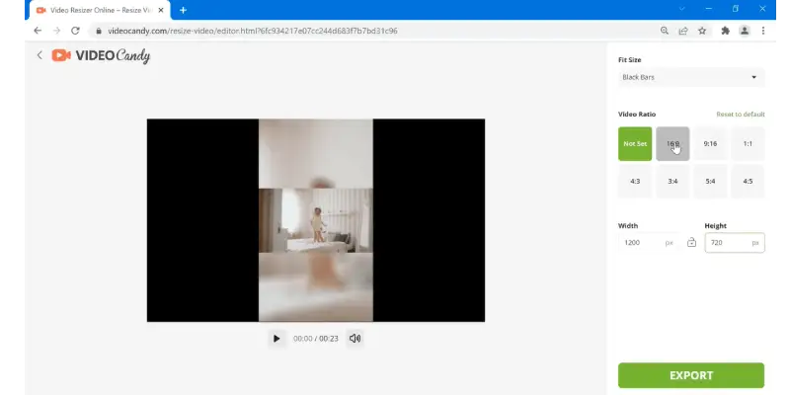Click the Video Candy logo

[x=101, y=56]
